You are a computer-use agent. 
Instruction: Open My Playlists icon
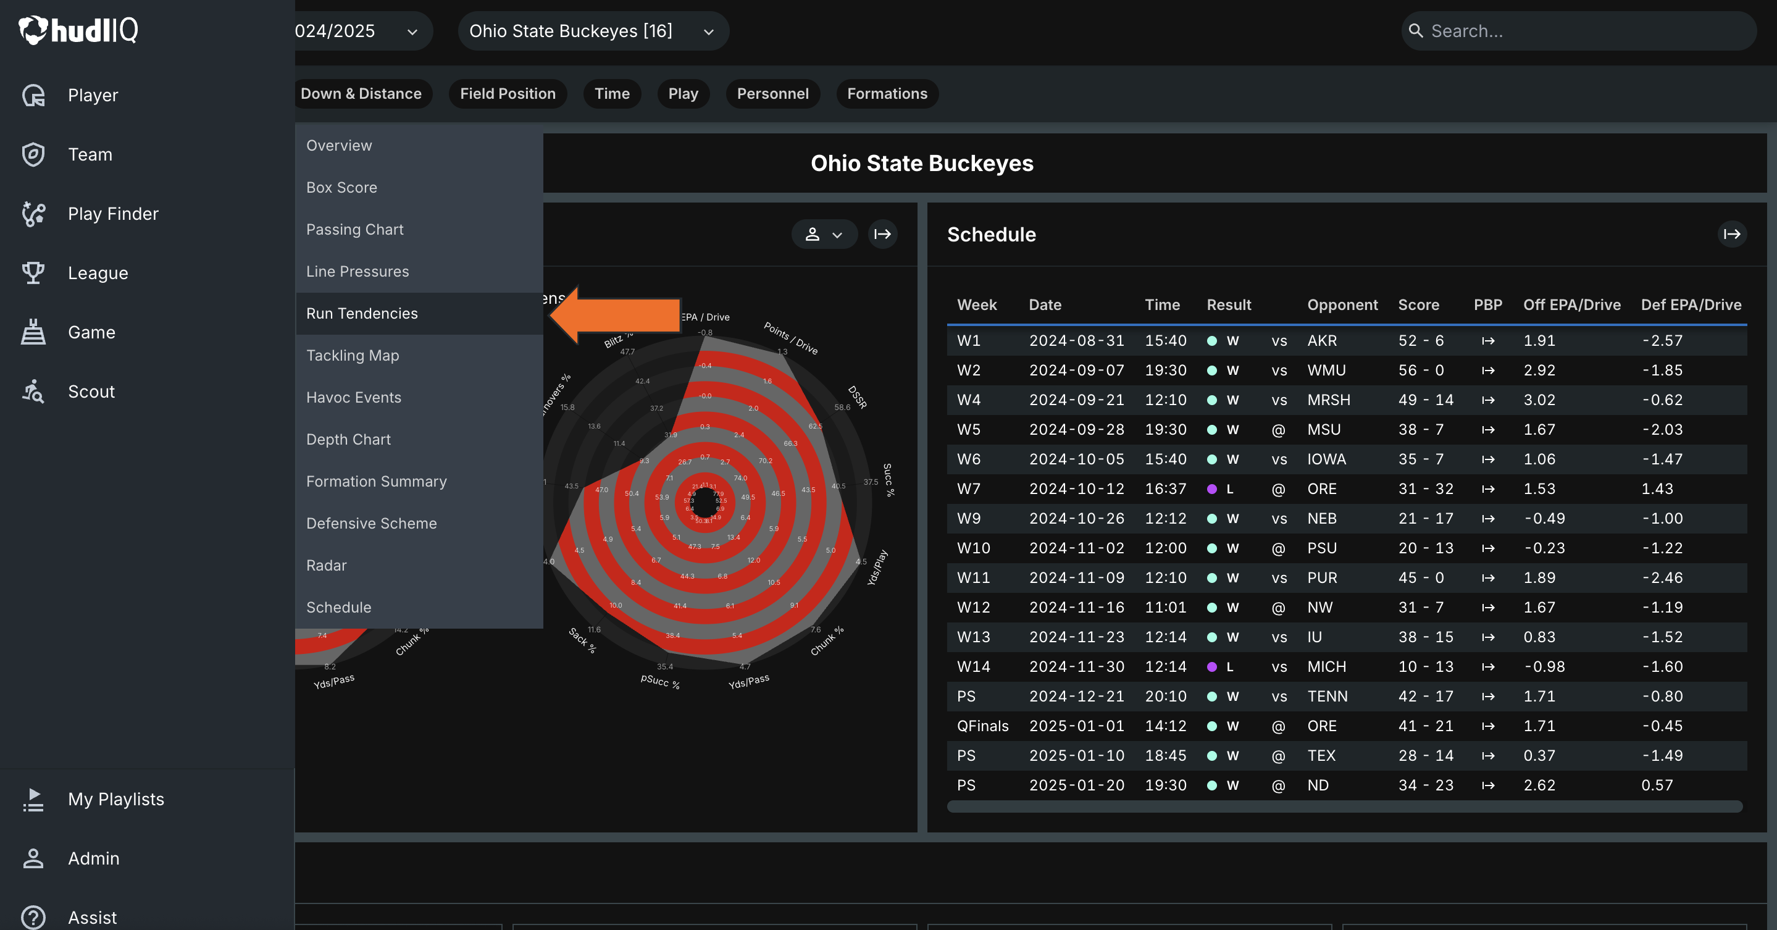click(33, 800)
